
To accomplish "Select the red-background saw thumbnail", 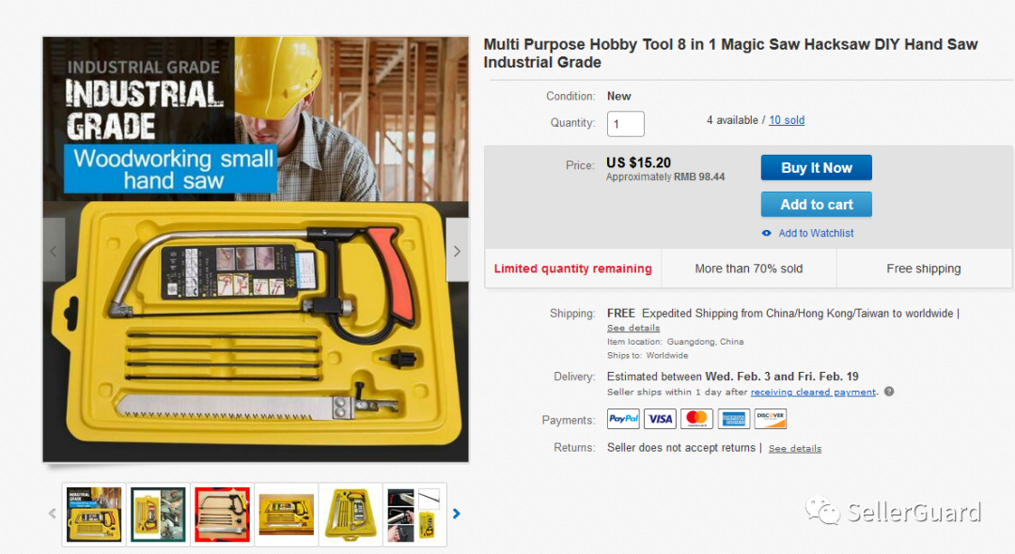I will 222,515.
